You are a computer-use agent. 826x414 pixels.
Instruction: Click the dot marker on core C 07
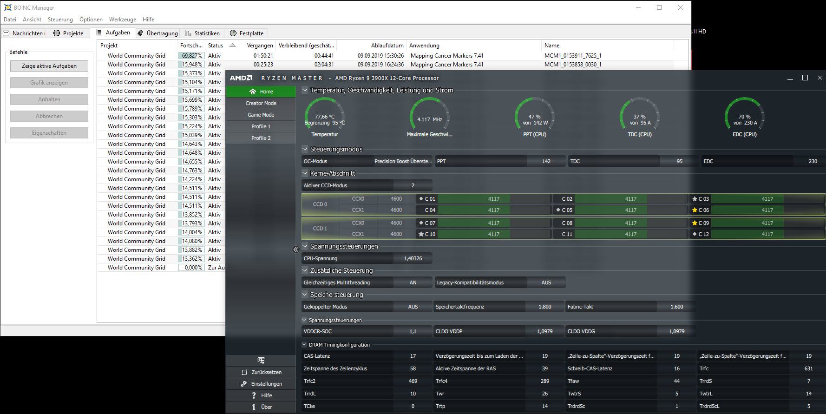click(x=421, y=223)
